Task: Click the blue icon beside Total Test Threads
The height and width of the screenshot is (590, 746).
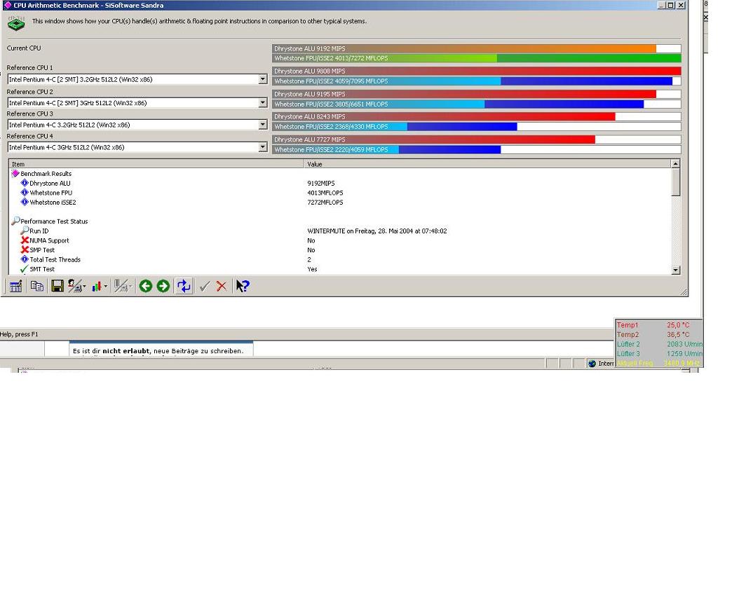Action: [25, 259]
